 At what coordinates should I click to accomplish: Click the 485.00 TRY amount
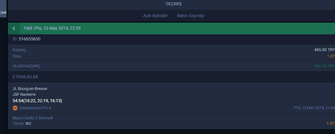[324, 50]
